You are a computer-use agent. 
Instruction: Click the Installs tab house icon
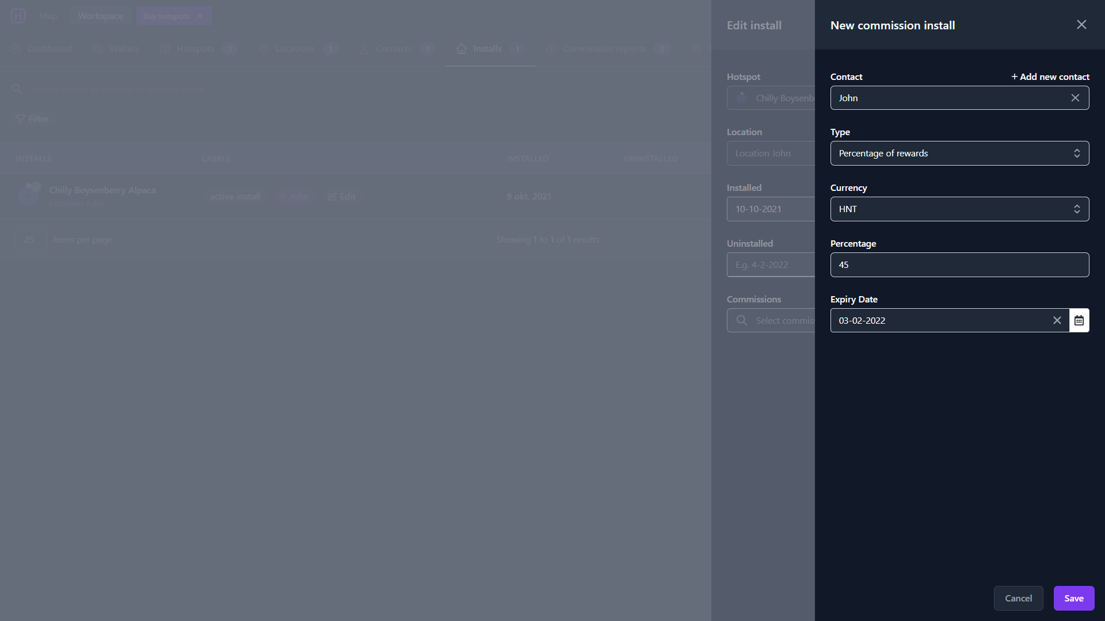coord(462,49)
